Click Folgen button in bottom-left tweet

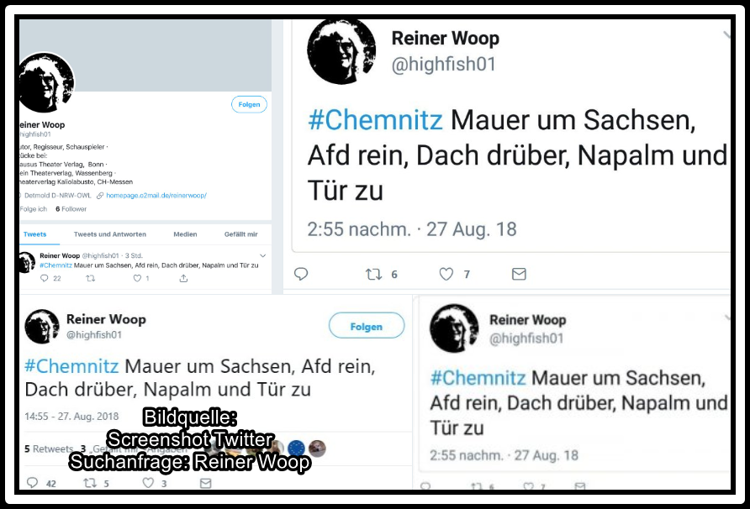point(367,325)
